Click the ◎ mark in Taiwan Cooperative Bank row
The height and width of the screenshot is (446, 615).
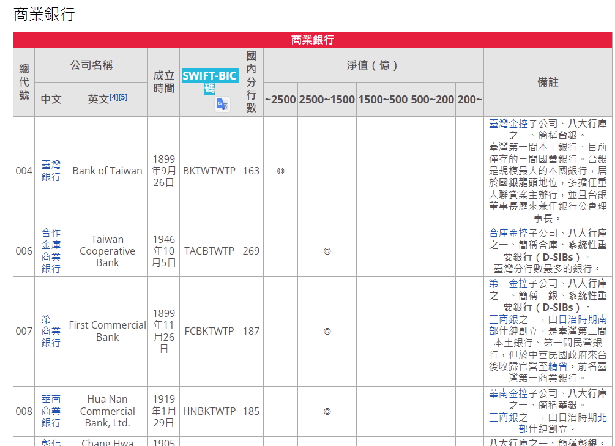pos(327,251)
